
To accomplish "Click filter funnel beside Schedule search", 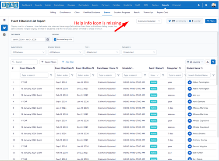I will 145,75.
